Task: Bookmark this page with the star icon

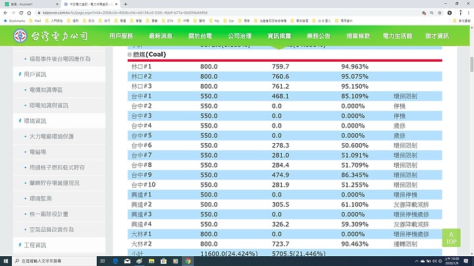Action: tap(440, 12)
